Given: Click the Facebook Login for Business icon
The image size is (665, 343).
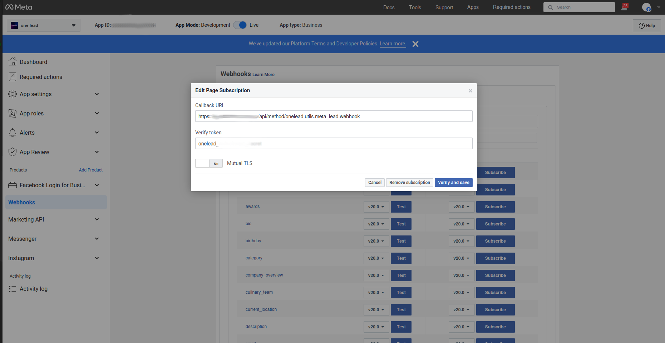Looking at the screenshot, I should click(x=13, y=185).
